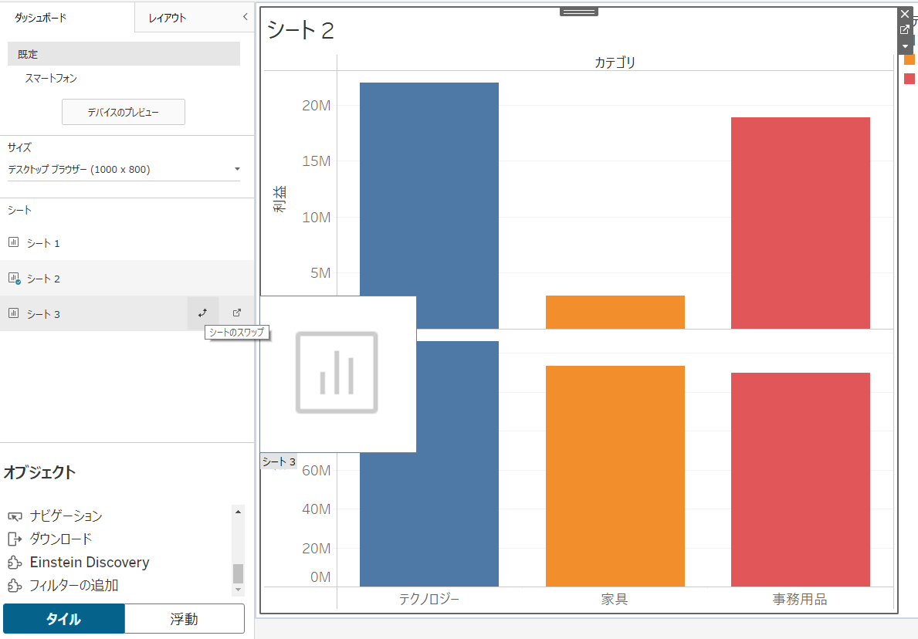Click the フィルターの追加 object label

(74, 585)
